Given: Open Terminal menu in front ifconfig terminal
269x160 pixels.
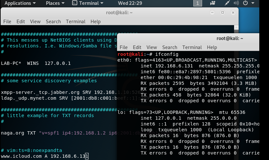Looking at the screenshot, I should 192,47.
